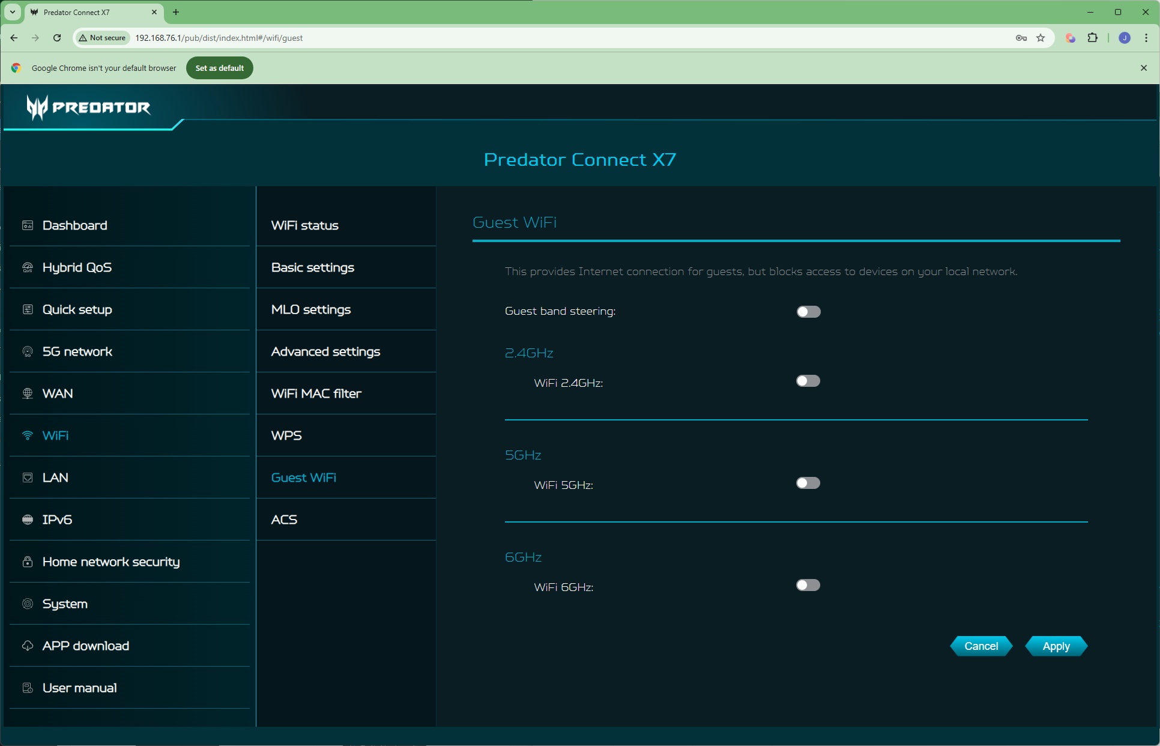Click the System gear icon
The image size is (1160, 746).
(x=28, y=604)
